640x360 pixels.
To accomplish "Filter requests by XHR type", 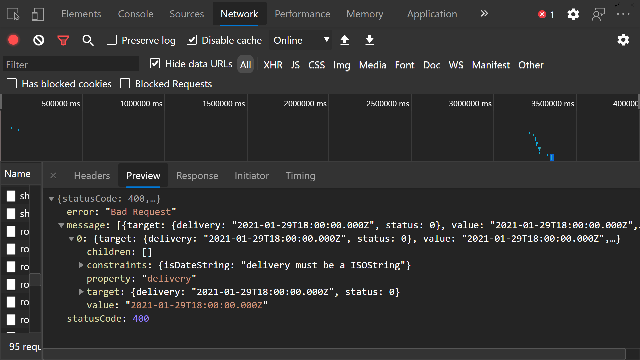I will (x=273, y=65).
